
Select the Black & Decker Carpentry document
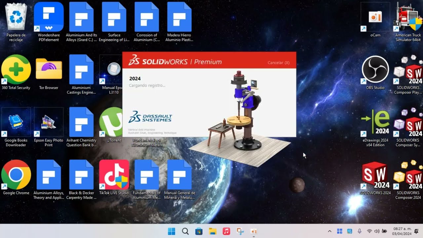pyautogui.click(x=81, y=180)
